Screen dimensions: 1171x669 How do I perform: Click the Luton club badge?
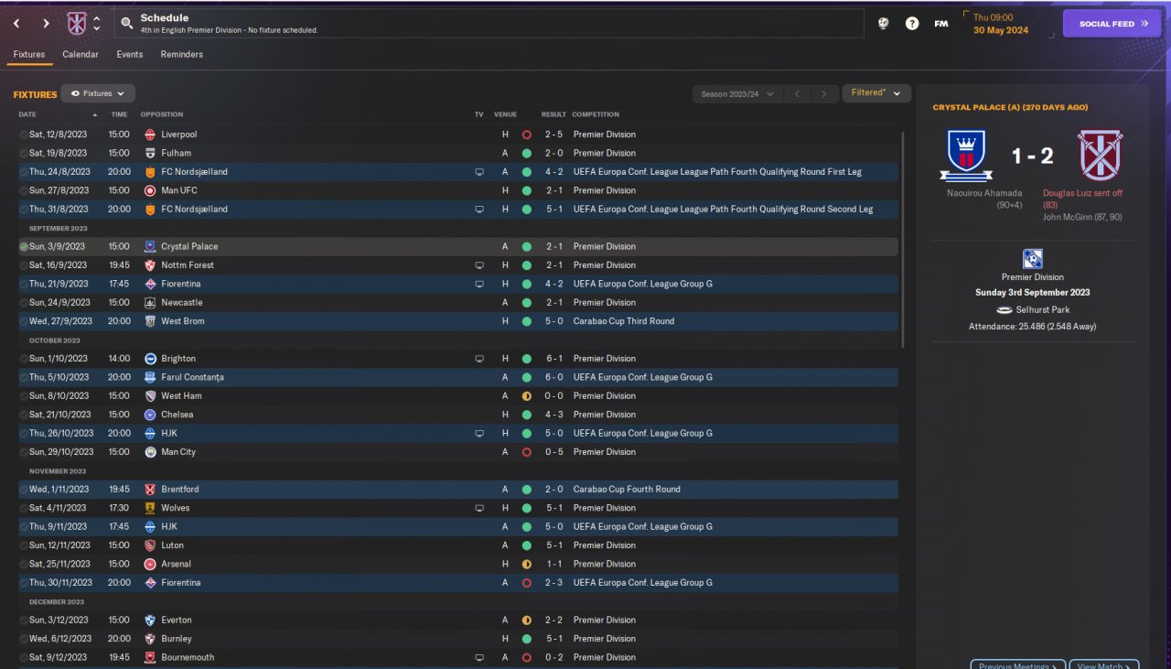(150, 545)
